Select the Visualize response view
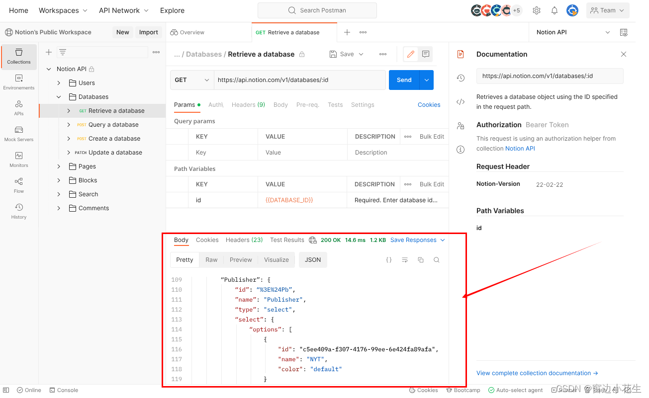Viewport: 649px width, 398px height. 277,260
